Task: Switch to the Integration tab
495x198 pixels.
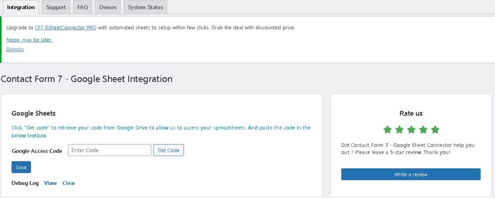Action: point(21,7)
